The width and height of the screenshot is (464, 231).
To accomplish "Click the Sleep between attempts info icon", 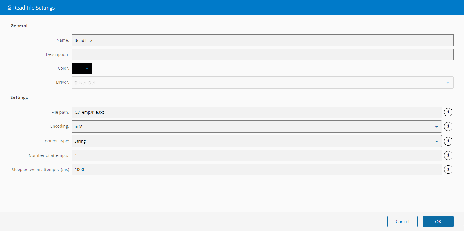I will point(448,169).
